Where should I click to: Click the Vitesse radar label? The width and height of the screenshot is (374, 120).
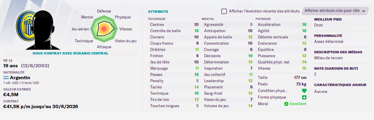pos(125,29)
